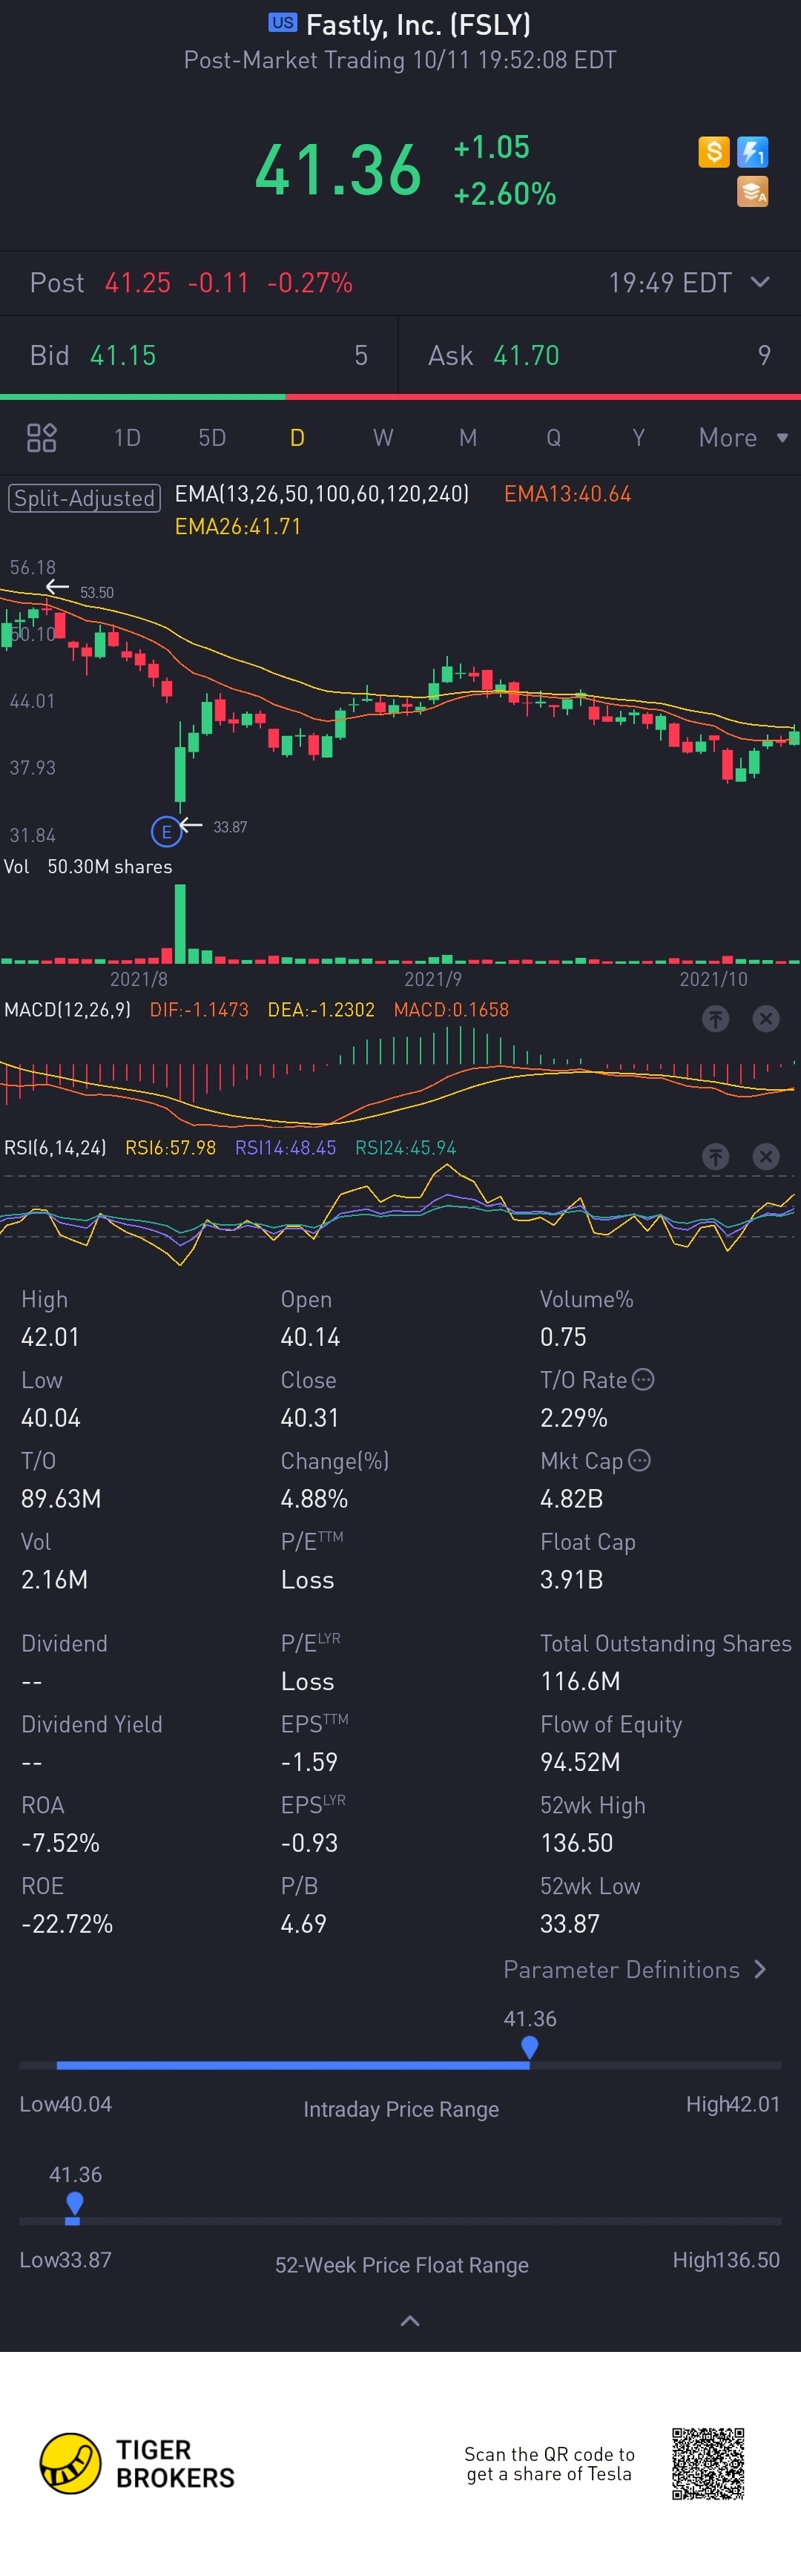Tap the EMA26:41.71 value
The image size is (801, 2576).
point(238,526)
